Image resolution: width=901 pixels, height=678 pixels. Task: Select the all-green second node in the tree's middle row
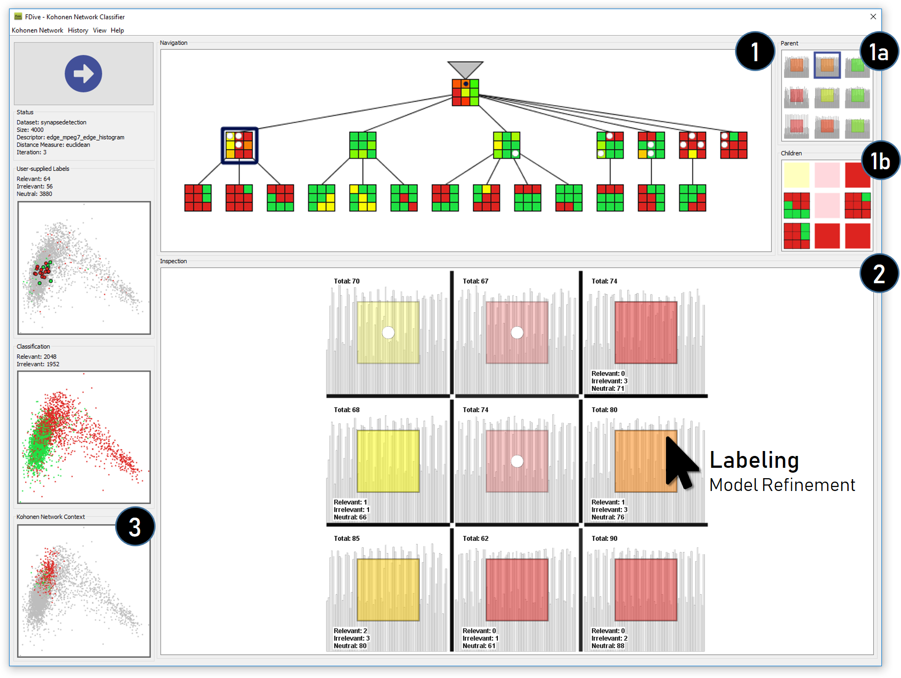pos(363,145)
